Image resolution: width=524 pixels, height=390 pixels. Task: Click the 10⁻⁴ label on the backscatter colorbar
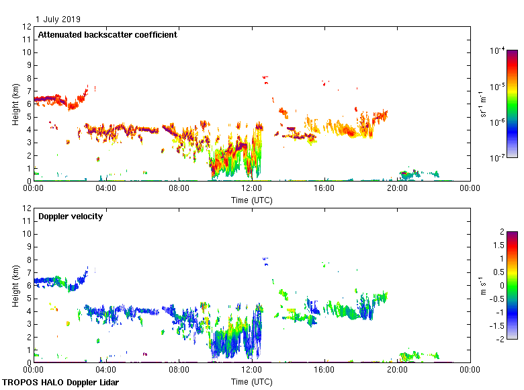(x=497, y=50)
